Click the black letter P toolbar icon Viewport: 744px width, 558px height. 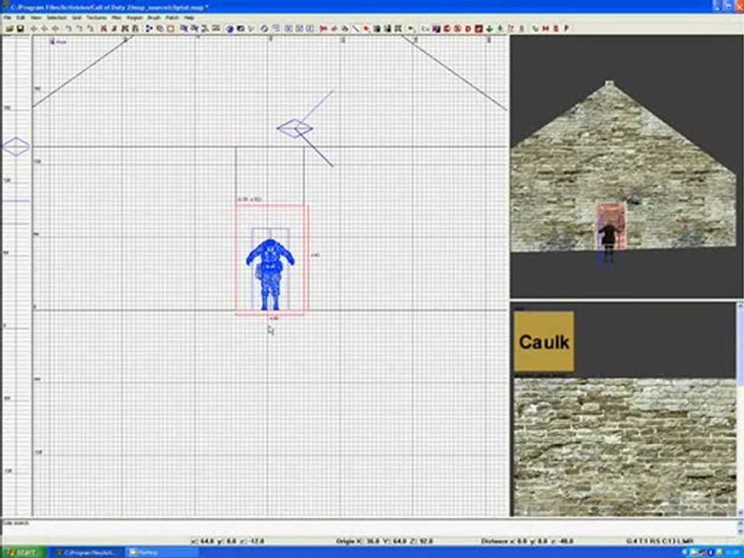[566, 29]
